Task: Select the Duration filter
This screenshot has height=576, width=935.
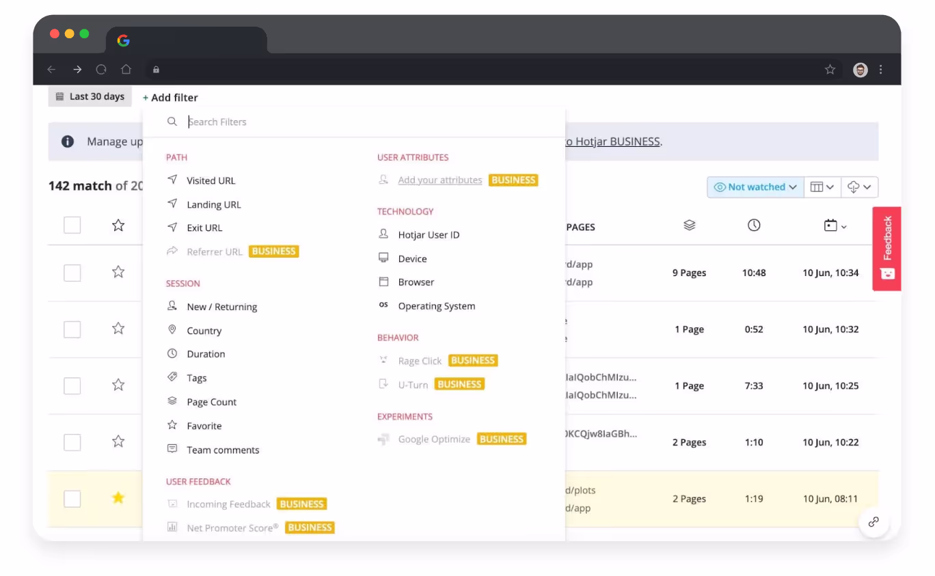Action: [x=206, y=354]
